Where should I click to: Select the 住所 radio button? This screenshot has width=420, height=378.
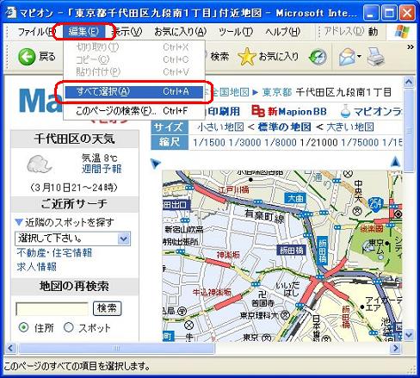pyautogui.click(x=23, y=327)
